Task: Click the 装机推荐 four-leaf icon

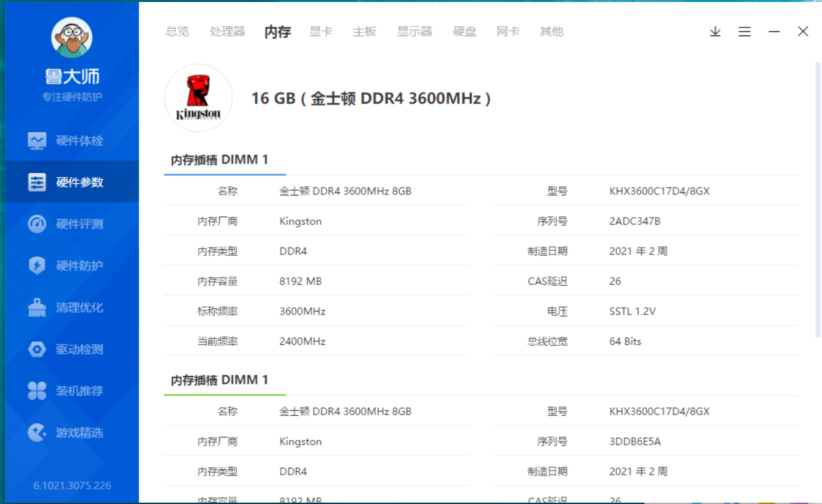Action: pos(37,391)
